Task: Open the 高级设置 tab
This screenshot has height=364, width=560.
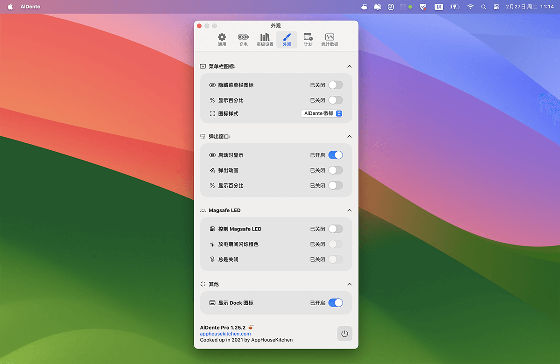Action: click(x=265, y=40)
